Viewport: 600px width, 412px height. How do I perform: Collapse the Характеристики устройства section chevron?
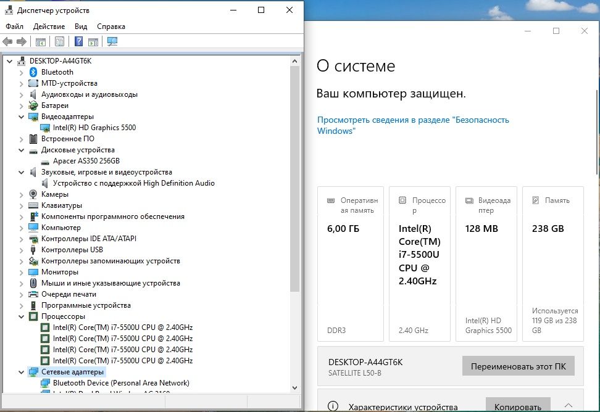coord(569,405)
